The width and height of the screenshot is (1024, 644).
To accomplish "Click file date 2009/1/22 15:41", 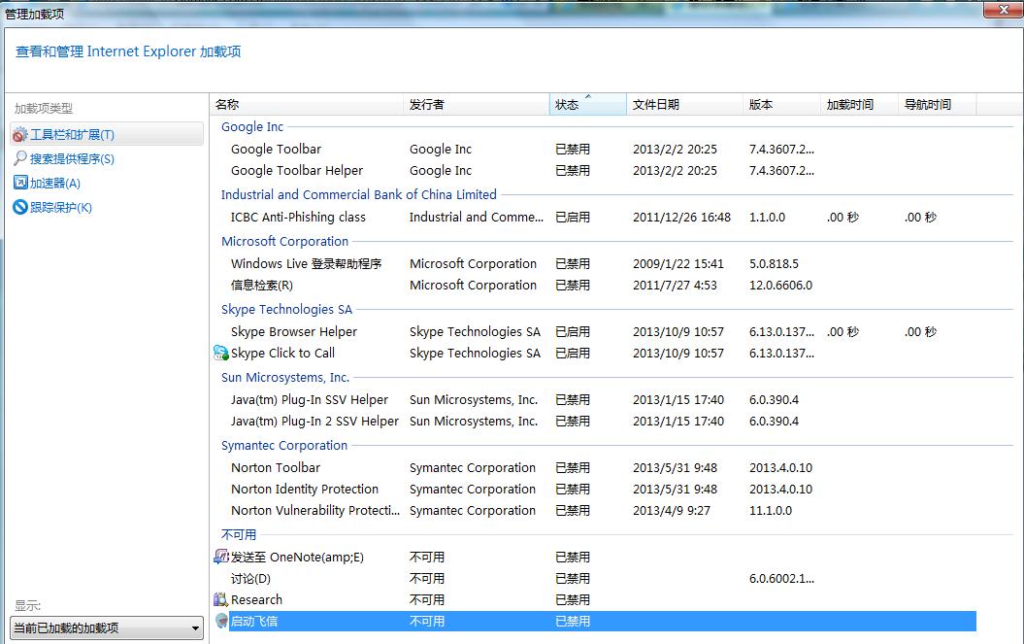I will (x=678, y=264).
